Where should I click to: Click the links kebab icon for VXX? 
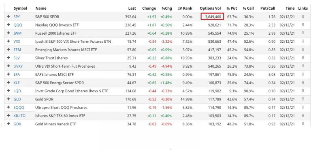tap(303, 41)
